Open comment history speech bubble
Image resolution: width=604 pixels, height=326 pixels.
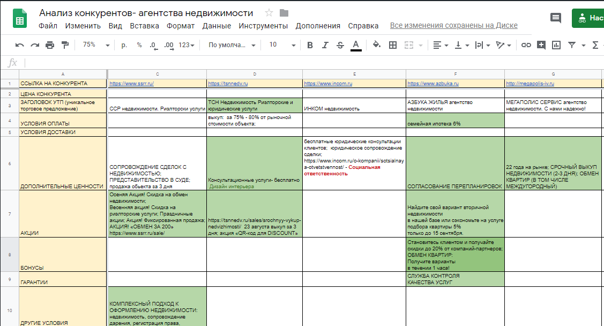pos(555,18)
